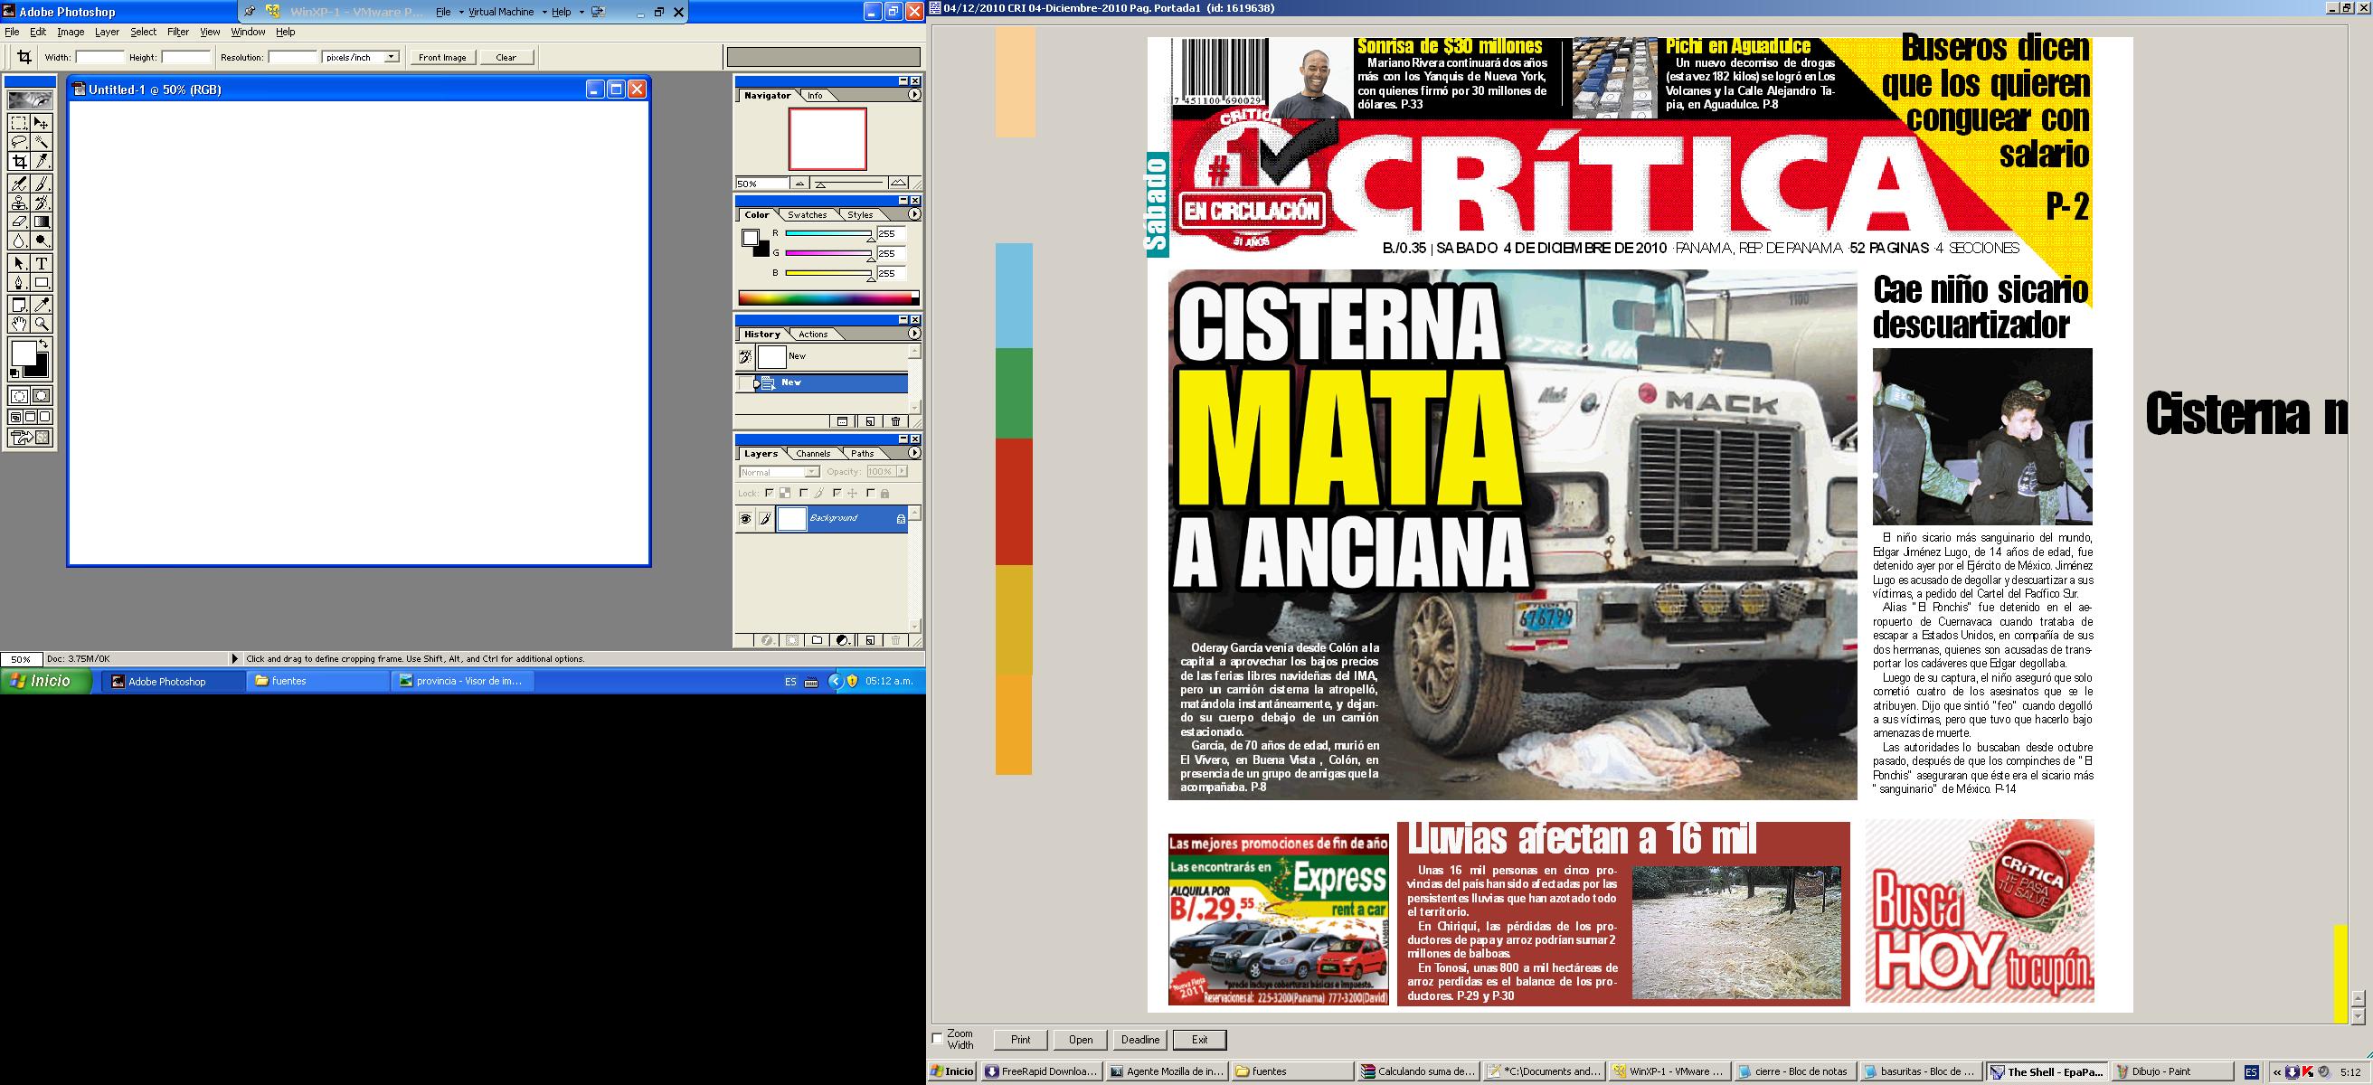The width and height of the screenshot is (2373, 1085).
Task: Select the Slice tool in toolbox
Action: [x=42, y=162]
